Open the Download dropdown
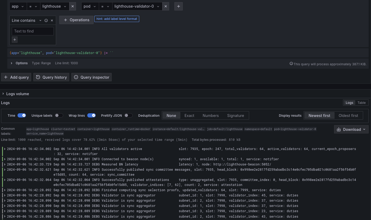Screen dimensions: 371x220 [x=351, y=130]
